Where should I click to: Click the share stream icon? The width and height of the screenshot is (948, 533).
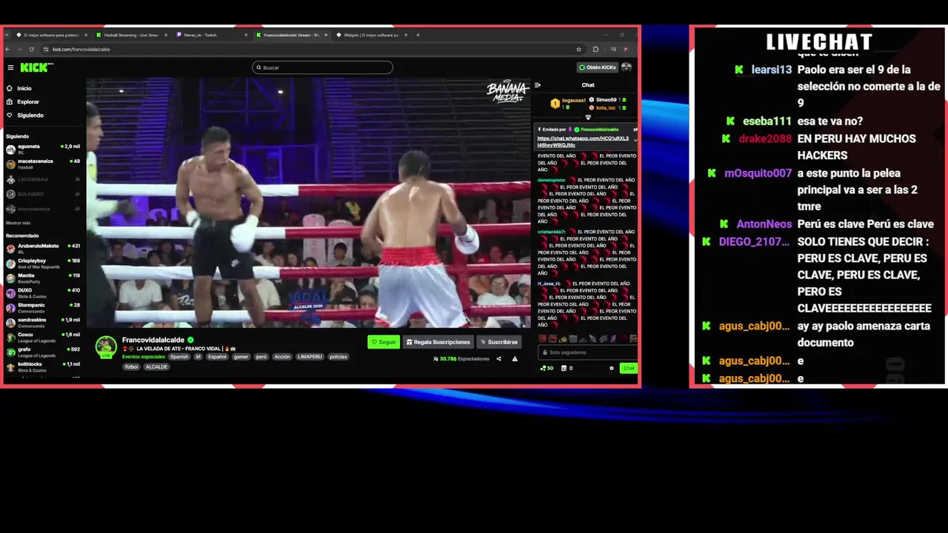[498, 359]
